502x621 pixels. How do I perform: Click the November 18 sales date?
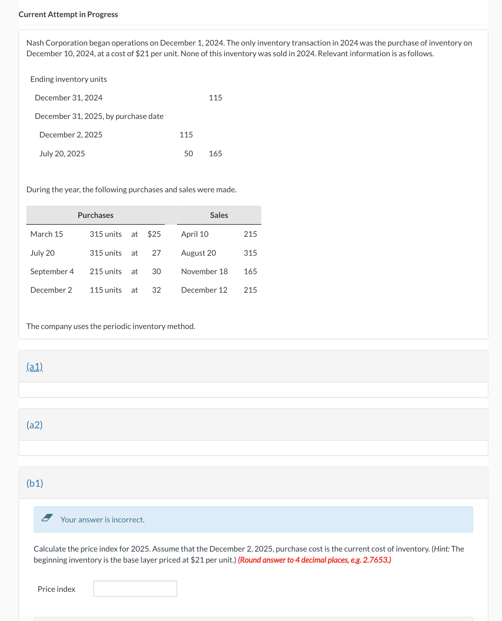click(204, 271)
